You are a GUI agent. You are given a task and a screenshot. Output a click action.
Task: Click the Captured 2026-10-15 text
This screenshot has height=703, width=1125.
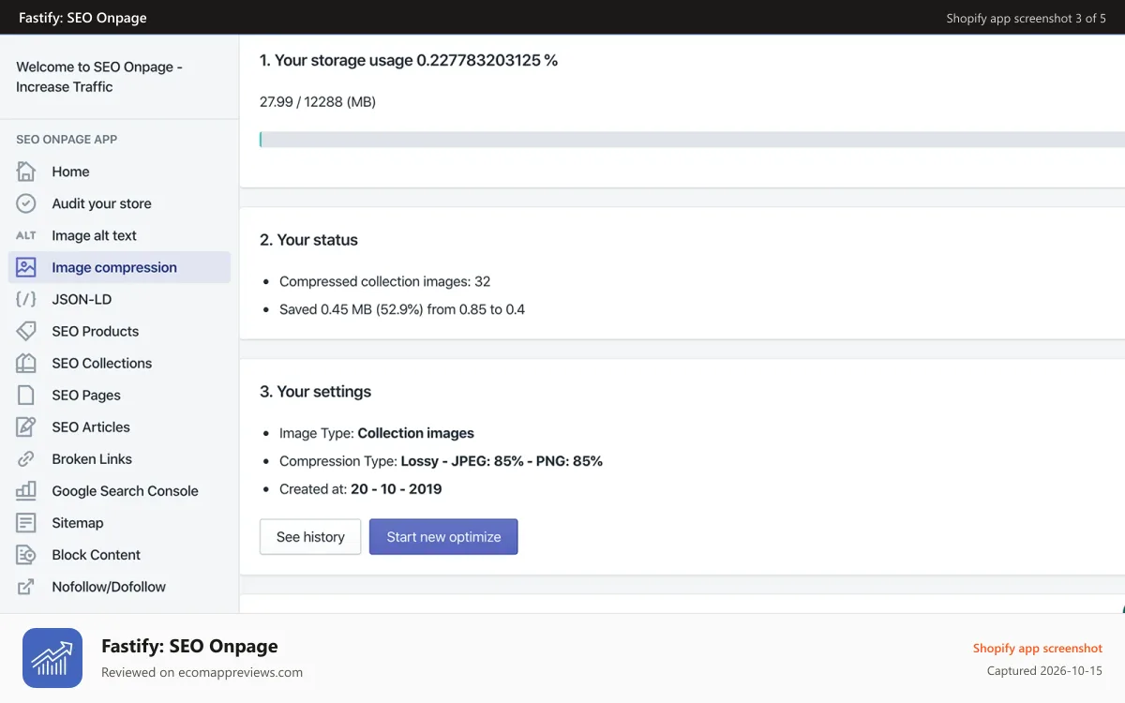[1044, 670]
